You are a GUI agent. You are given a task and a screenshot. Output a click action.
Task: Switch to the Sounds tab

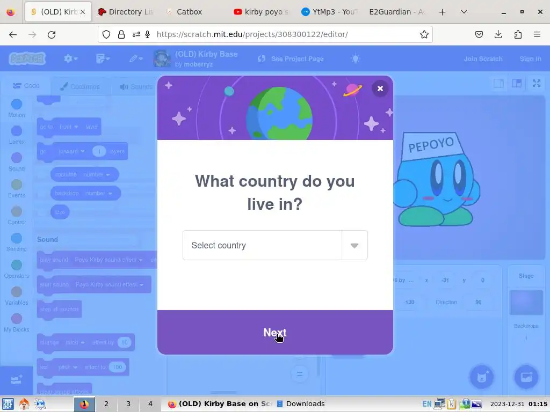[136, 86]
